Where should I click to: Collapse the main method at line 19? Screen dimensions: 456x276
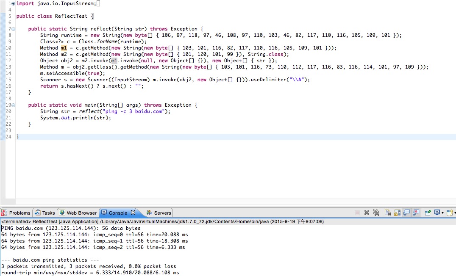click(14, 105)
